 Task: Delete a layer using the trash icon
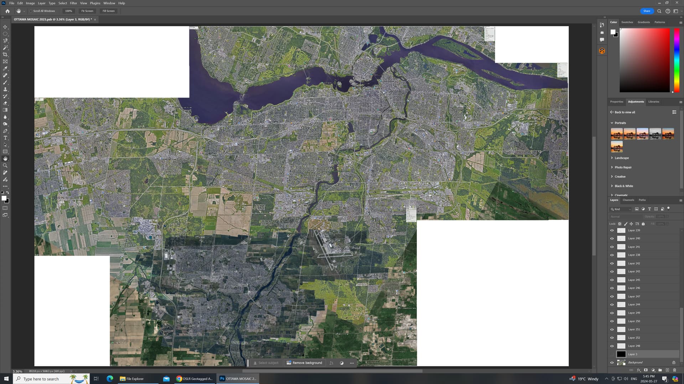point(674,370)
